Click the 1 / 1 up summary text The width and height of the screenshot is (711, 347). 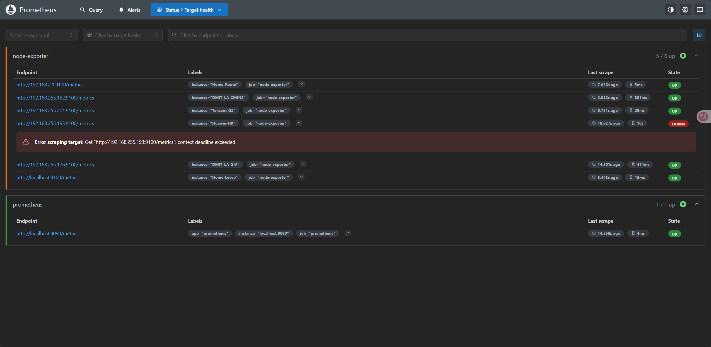click(665, 205)
